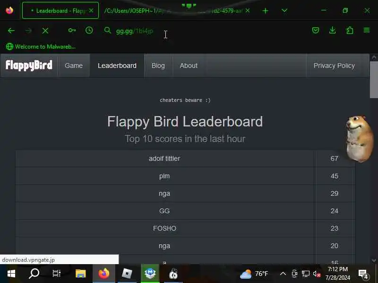Click the Meet Now tray icon
This screenshot has height=283, width=378.
(294, 274)
